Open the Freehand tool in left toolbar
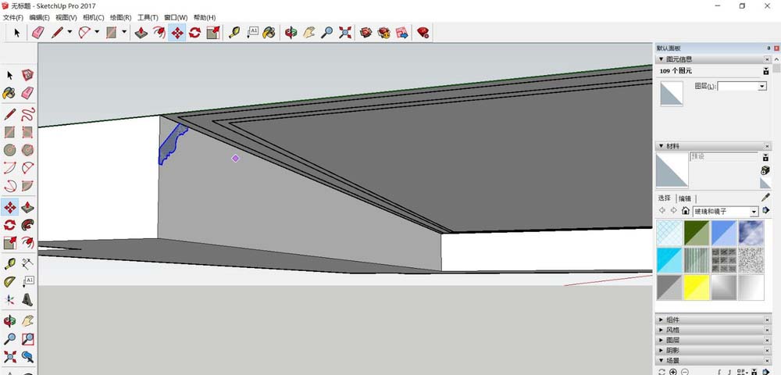The image size is (781, 375). pos(27,112)
